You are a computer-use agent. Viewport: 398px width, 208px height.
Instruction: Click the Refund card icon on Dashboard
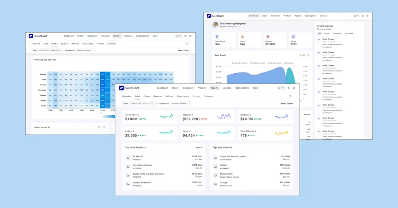click(x=293, y=36)
